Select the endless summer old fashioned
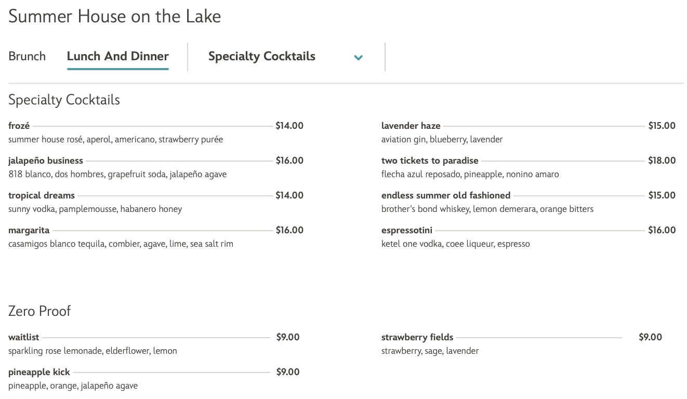Image resolution: width=687 pixels, height=399 pixels. tap(446, 195)
